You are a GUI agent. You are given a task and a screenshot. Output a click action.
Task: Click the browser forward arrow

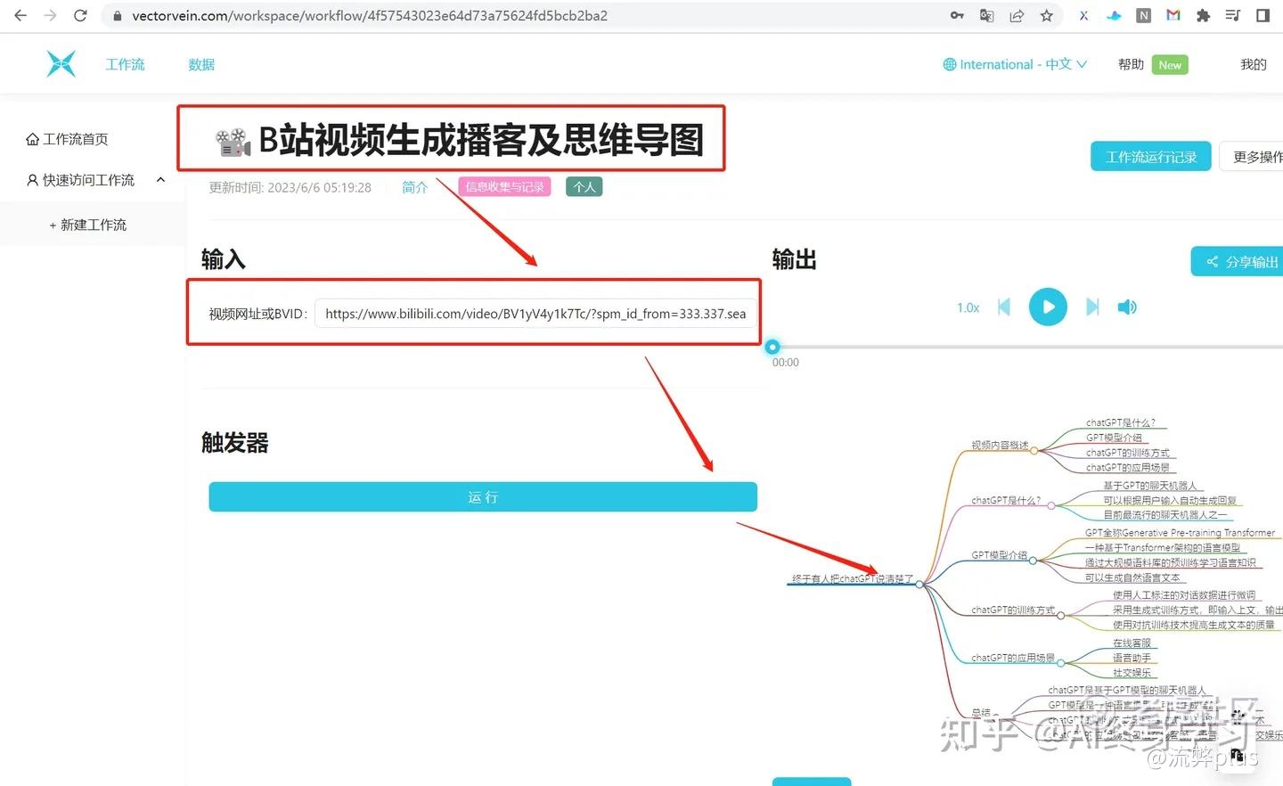click(50, 15)
